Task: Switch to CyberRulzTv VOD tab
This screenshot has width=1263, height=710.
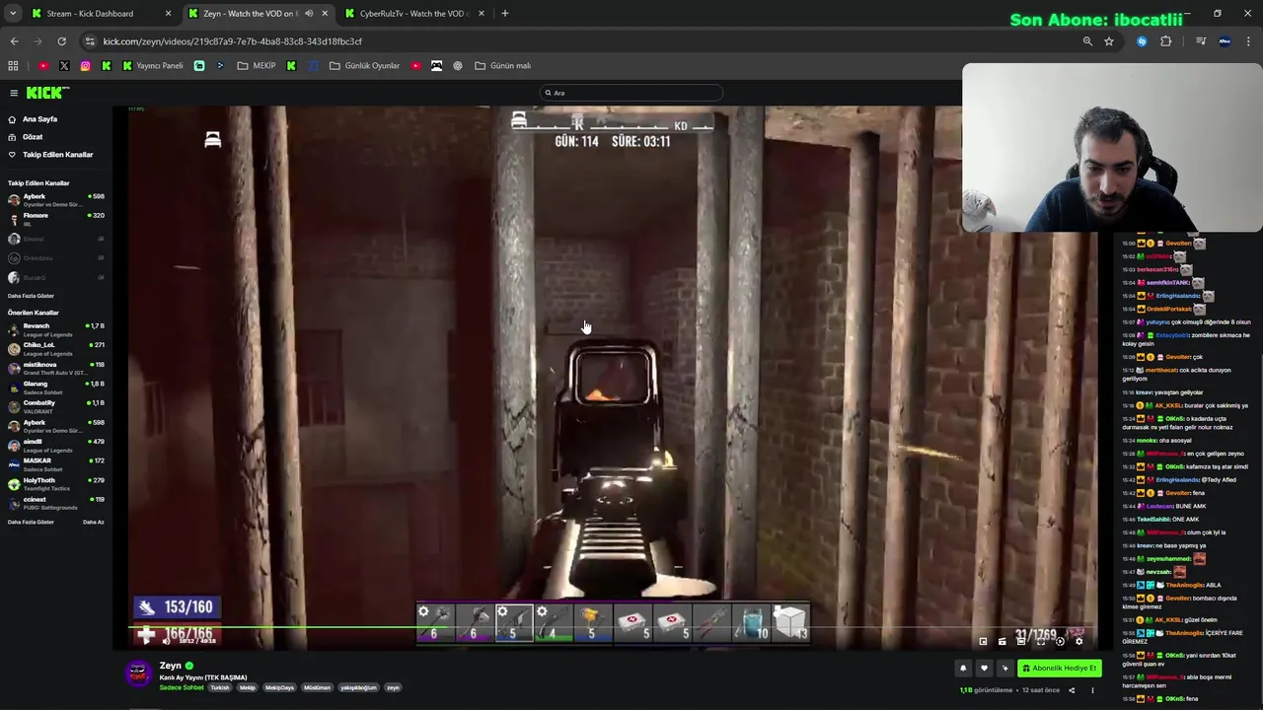Action: tap(414, 14)
